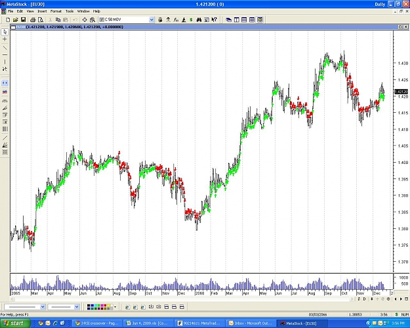Click Internet Explorer quick launch icon

tap(55, 323)
